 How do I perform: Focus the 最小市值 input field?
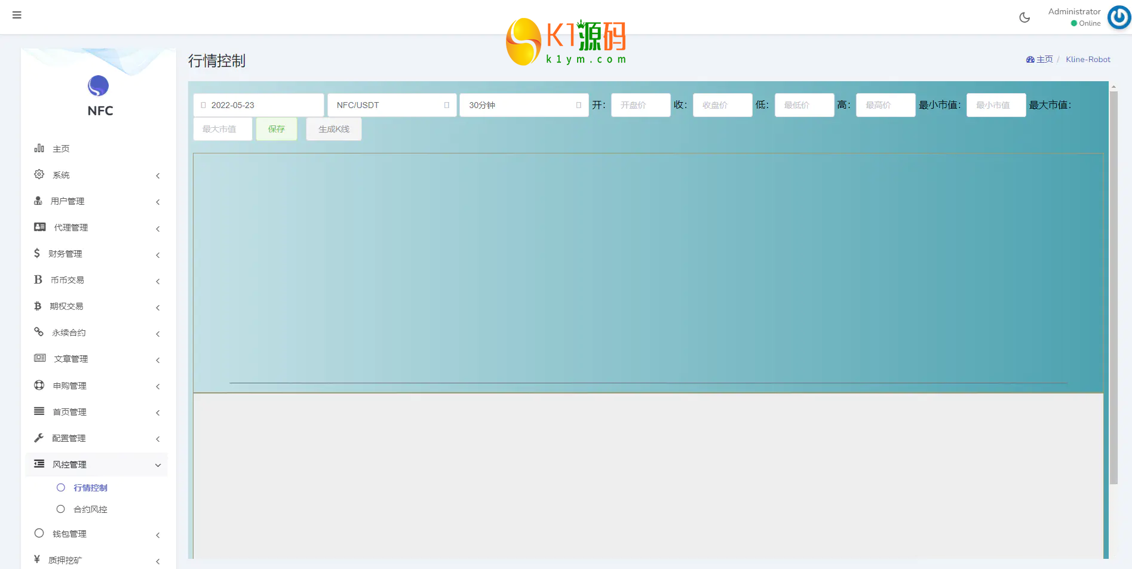click(996, 105)
